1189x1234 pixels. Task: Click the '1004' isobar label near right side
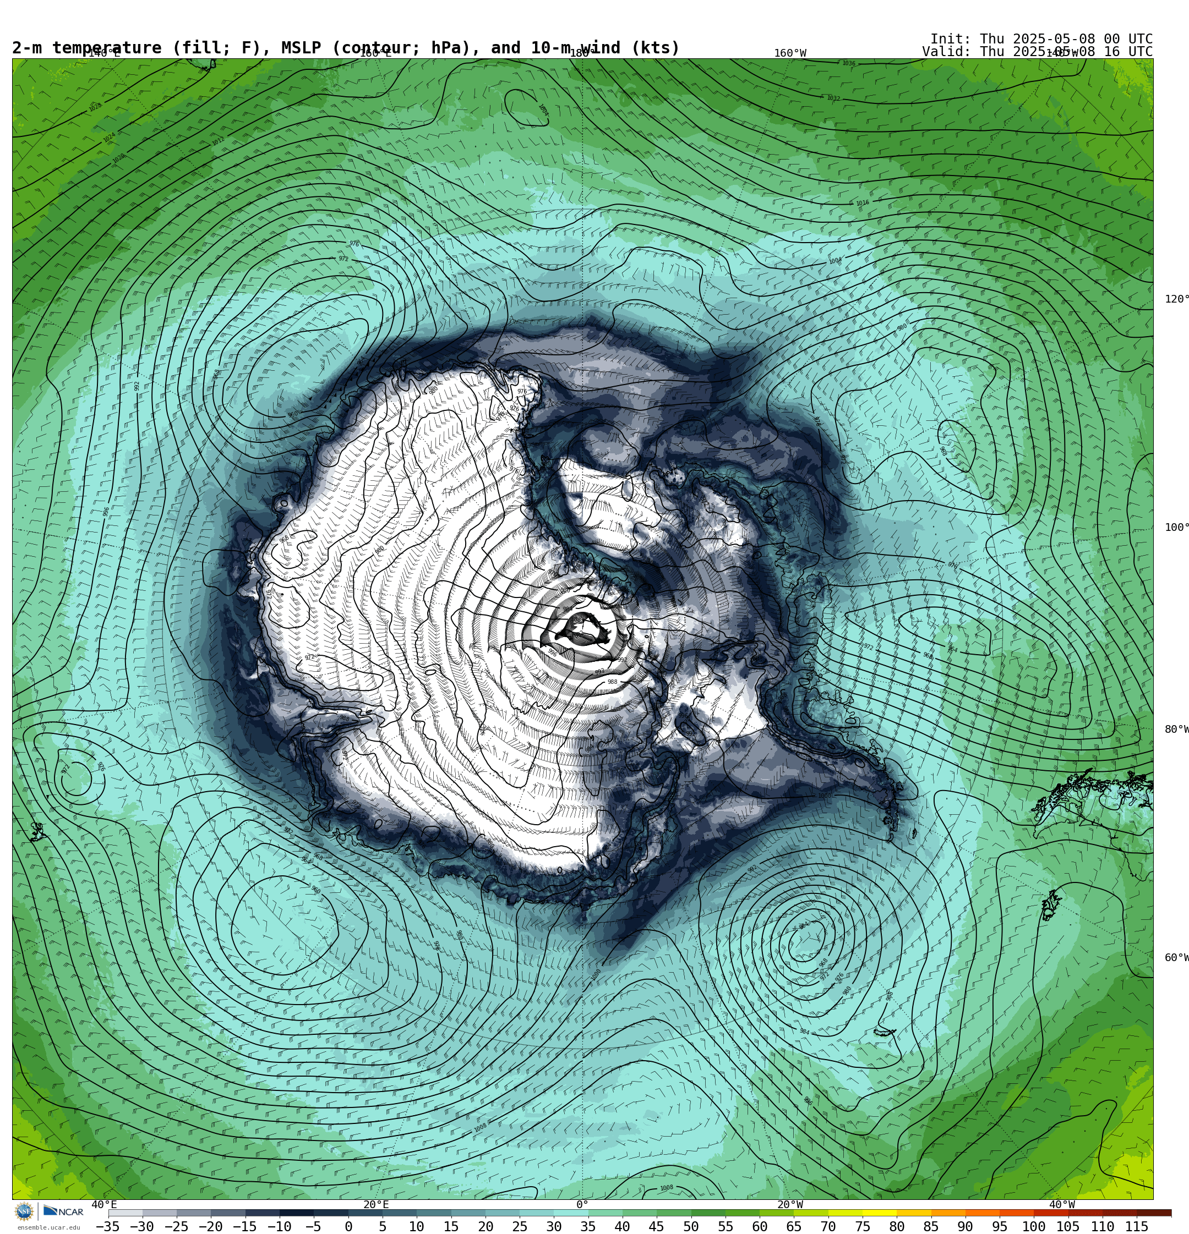pos(835,261)
